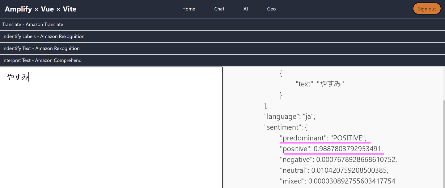The width and height of the screenshot is (445, 188).
Task: Open the Chat page
Action: [219, 9]
